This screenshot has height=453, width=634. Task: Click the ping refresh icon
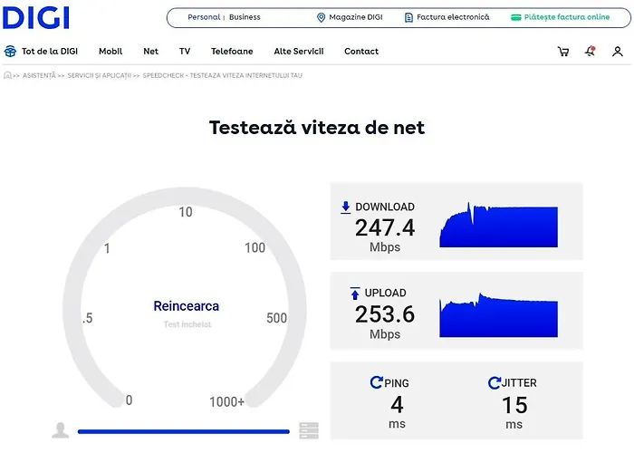(376, 383)
